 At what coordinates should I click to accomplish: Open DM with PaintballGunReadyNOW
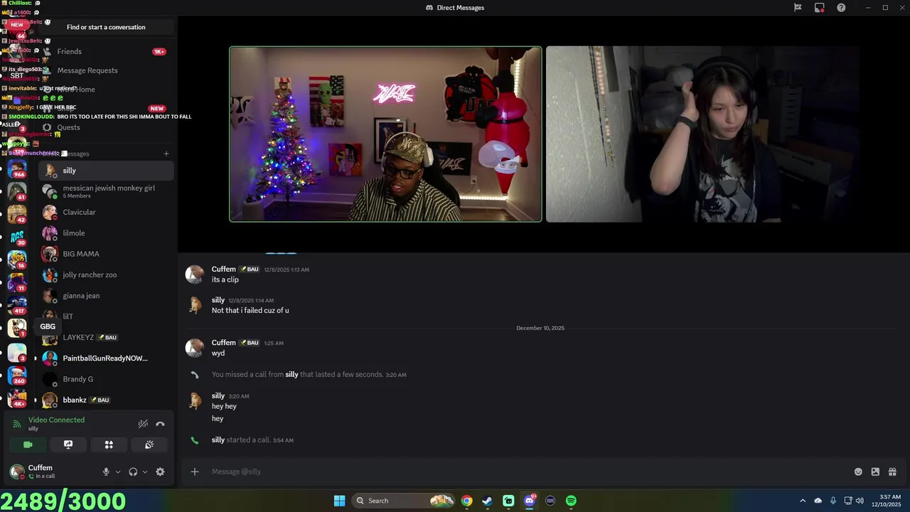click(x=105, y=358)
